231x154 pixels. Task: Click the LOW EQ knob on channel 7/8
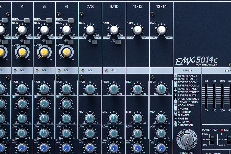point(90,133)
